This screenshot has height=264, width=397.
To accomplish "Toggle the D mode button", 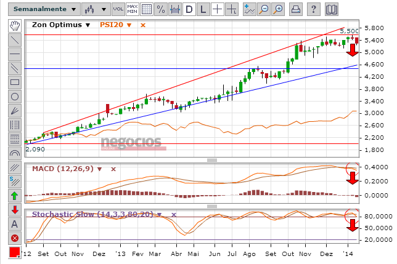I will click(189, 9).
